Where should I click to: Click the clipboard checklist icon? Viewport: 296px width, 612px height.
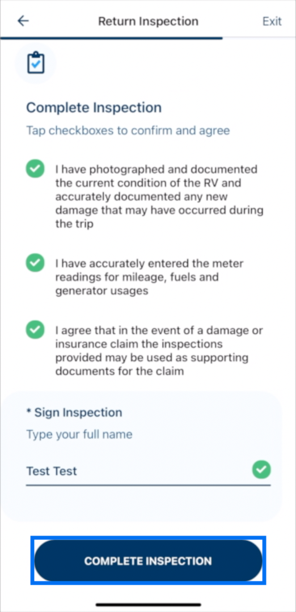pyautogui.click(x=36, y=63)
